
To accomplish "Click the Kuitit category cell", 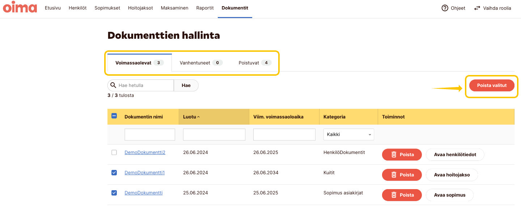I will (x=329, y=173).
